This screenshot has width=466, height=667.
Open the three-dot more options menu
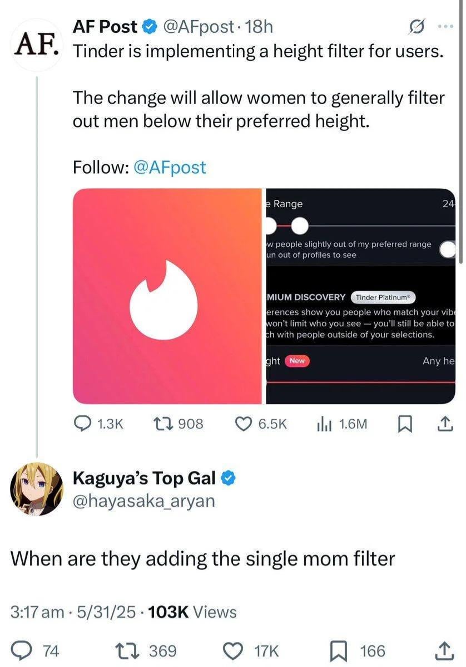pyautogui.click(x=446, y=26)
